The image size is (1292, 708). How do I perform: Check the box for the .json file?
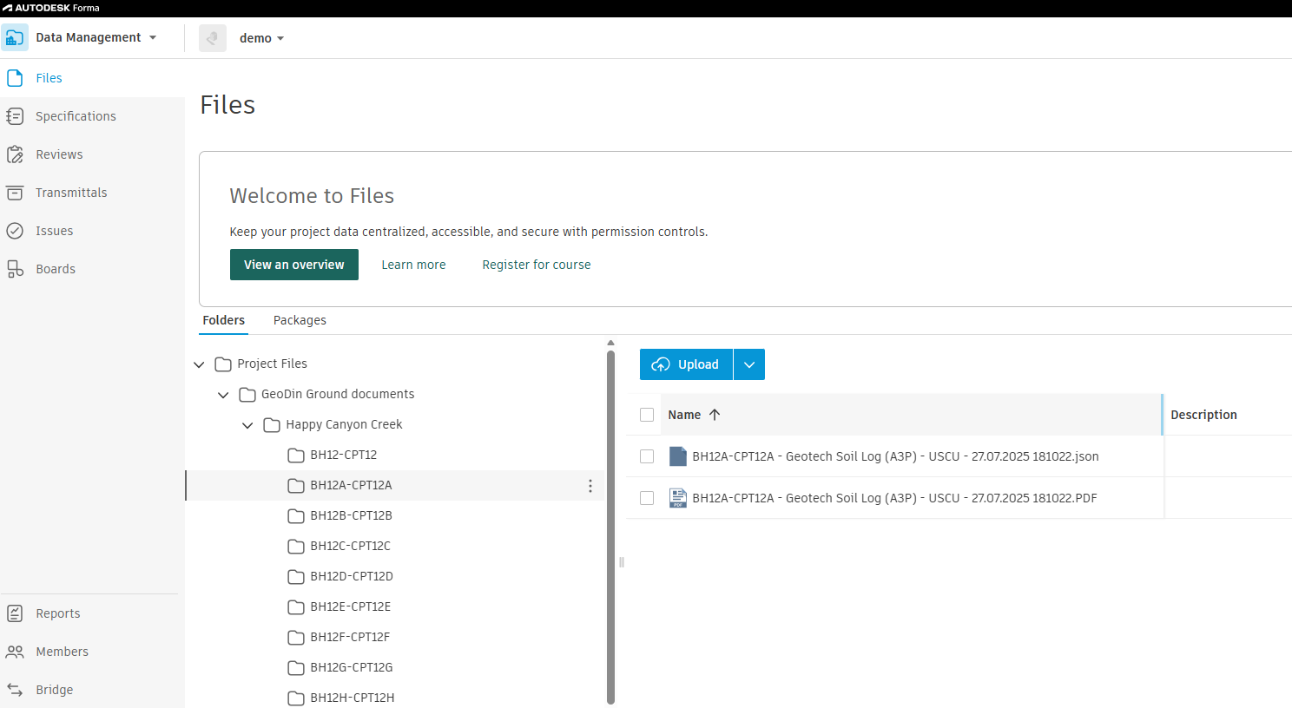coord(647,456)
